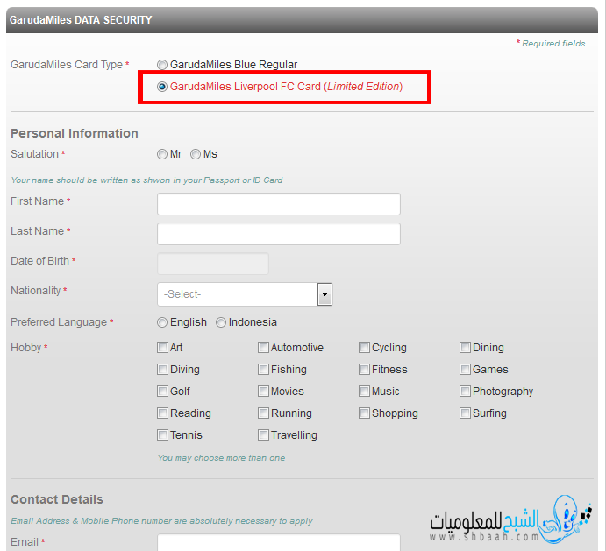Choose Ms salutation
The height and width of the screenshot is (551, 606).
[196, 154]
